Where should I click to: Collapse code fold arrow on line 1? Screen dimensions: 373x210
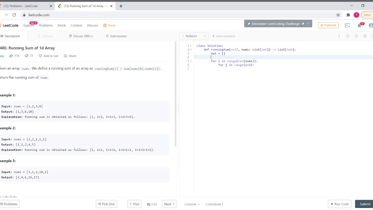tap(191, 46)
